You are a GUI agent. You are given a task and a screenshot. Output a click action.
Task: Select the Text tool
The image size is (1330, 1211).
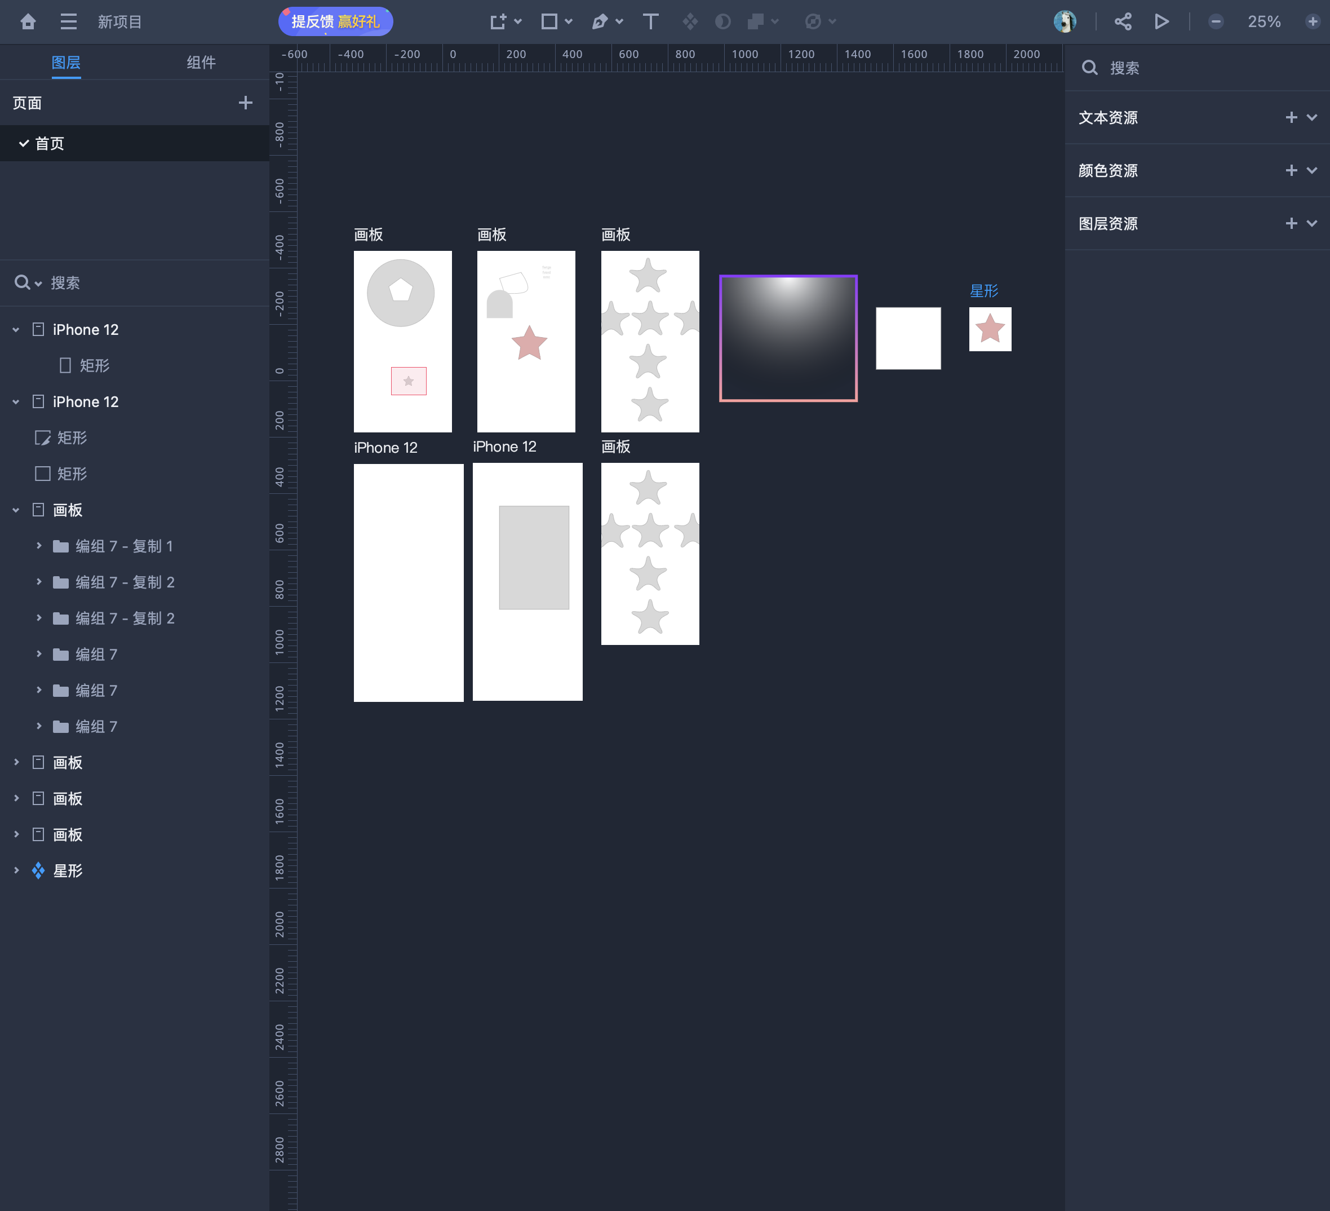point(650,22)
